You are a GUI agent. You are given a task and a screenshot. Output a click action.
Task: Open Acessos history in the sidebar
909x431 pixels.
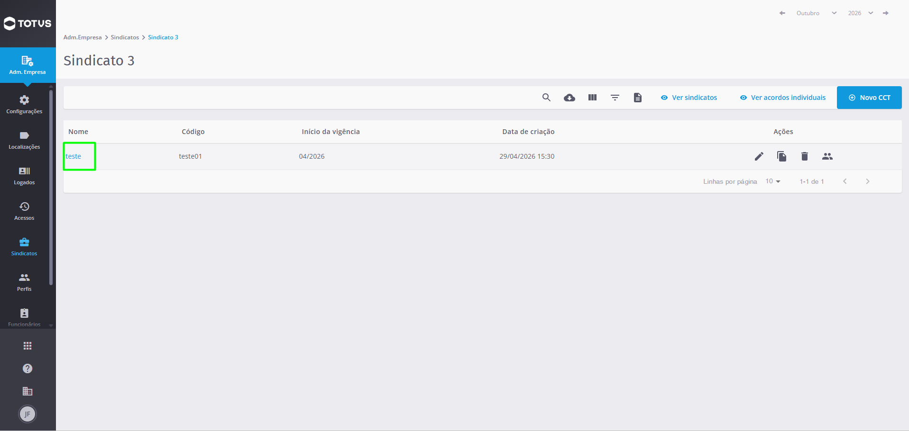point(24,211)
